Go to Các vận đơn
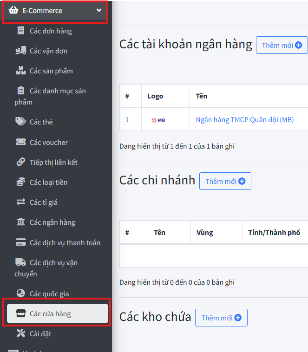This screenshot has height=352, width=308. click(x=48, y=51)
